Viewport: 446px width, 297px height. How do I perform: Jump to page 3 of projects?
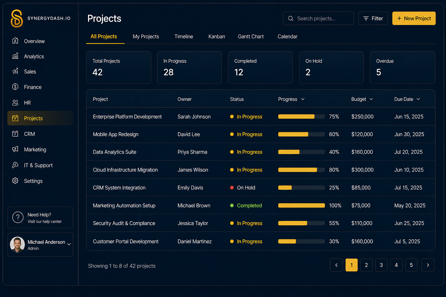point(381,265)
